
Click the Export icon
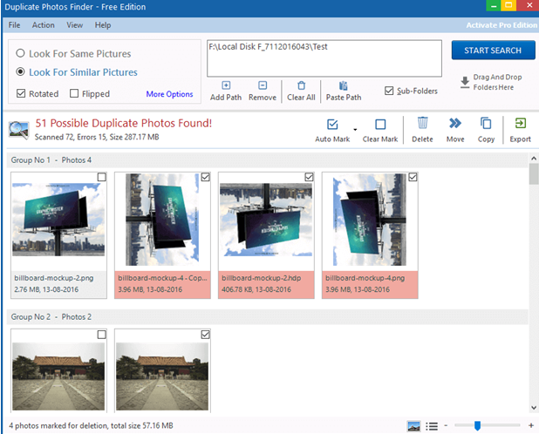coord(520,123)
